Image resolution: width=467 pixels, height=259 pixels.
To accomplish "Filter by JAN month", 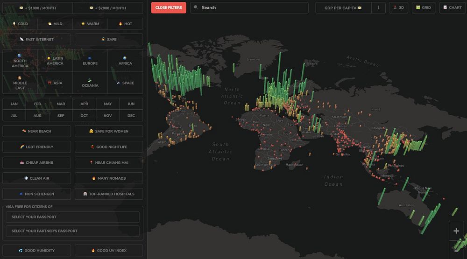I will click(x=14, y=104).
